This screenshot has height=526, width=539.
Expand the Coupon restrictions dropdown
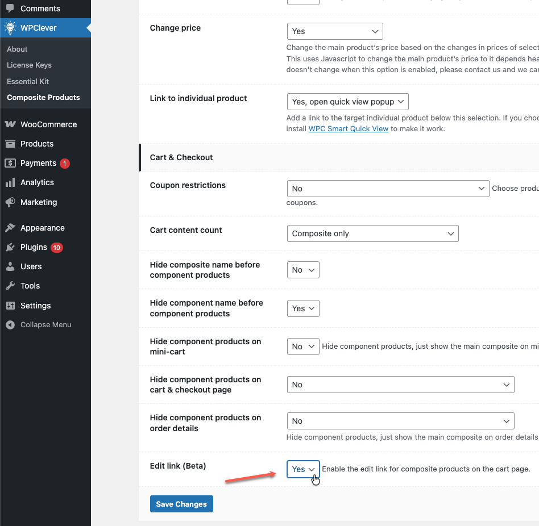[388, 189]
